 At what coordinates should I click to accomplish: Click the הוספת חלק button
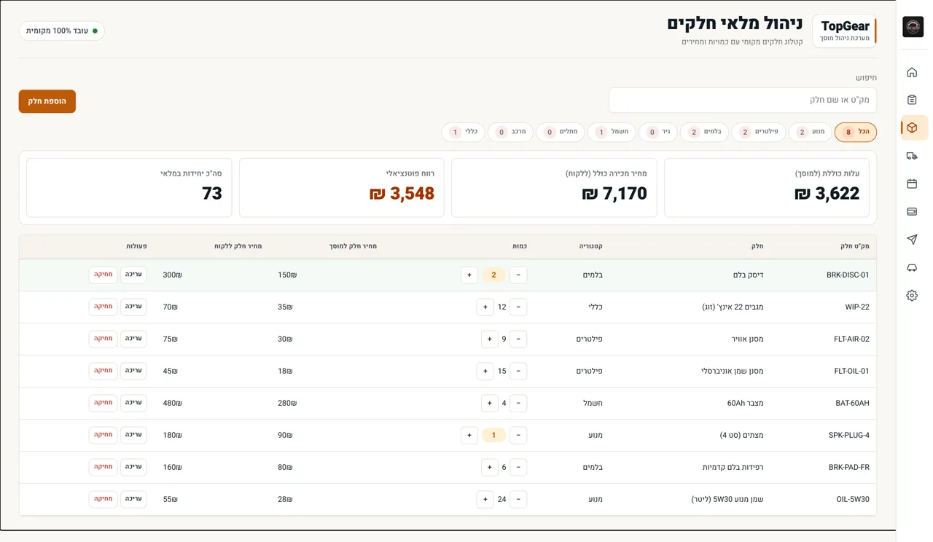pyautogui.click(x=47, y=101)
